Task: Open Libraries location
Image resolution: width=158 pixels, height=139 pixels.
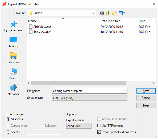Action: [x=13, y=58]
